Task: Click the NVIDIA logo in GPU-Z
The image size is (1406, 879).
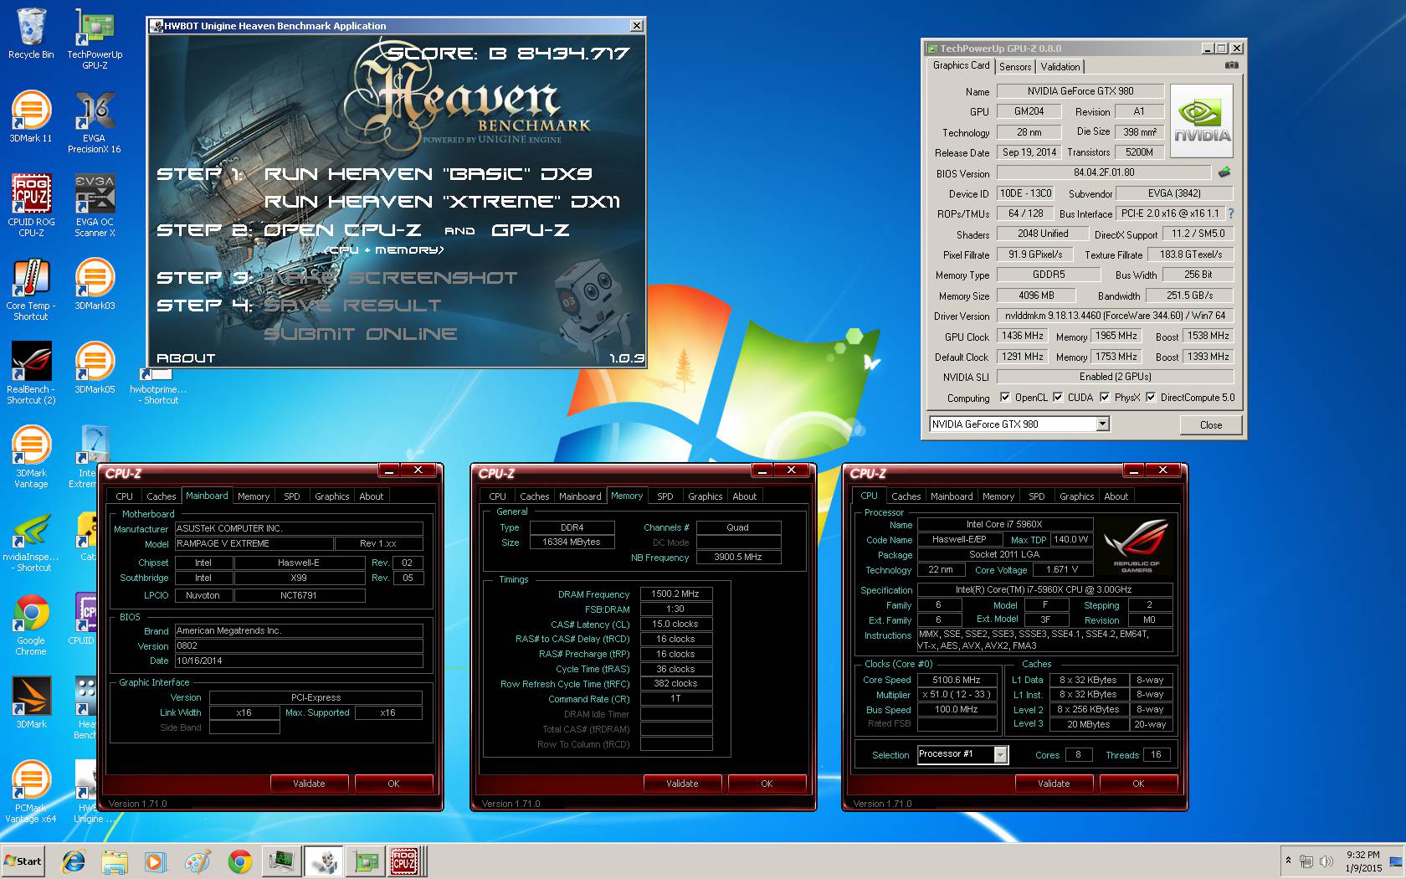Action: (1202, 121)
